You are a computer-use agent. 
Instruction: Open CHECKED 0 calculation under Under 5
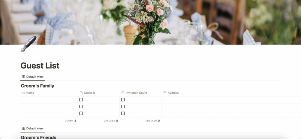tap(111, 121)
